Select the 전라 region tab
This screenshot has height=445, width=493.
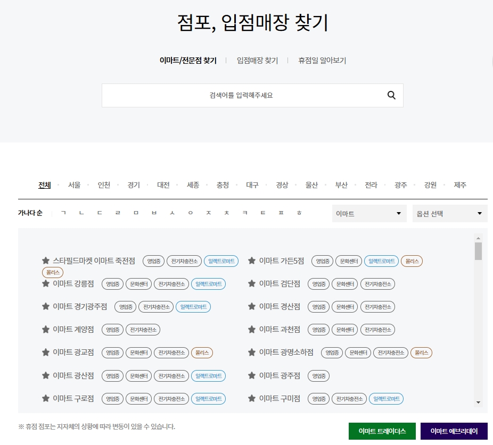[x=371, y=185]
